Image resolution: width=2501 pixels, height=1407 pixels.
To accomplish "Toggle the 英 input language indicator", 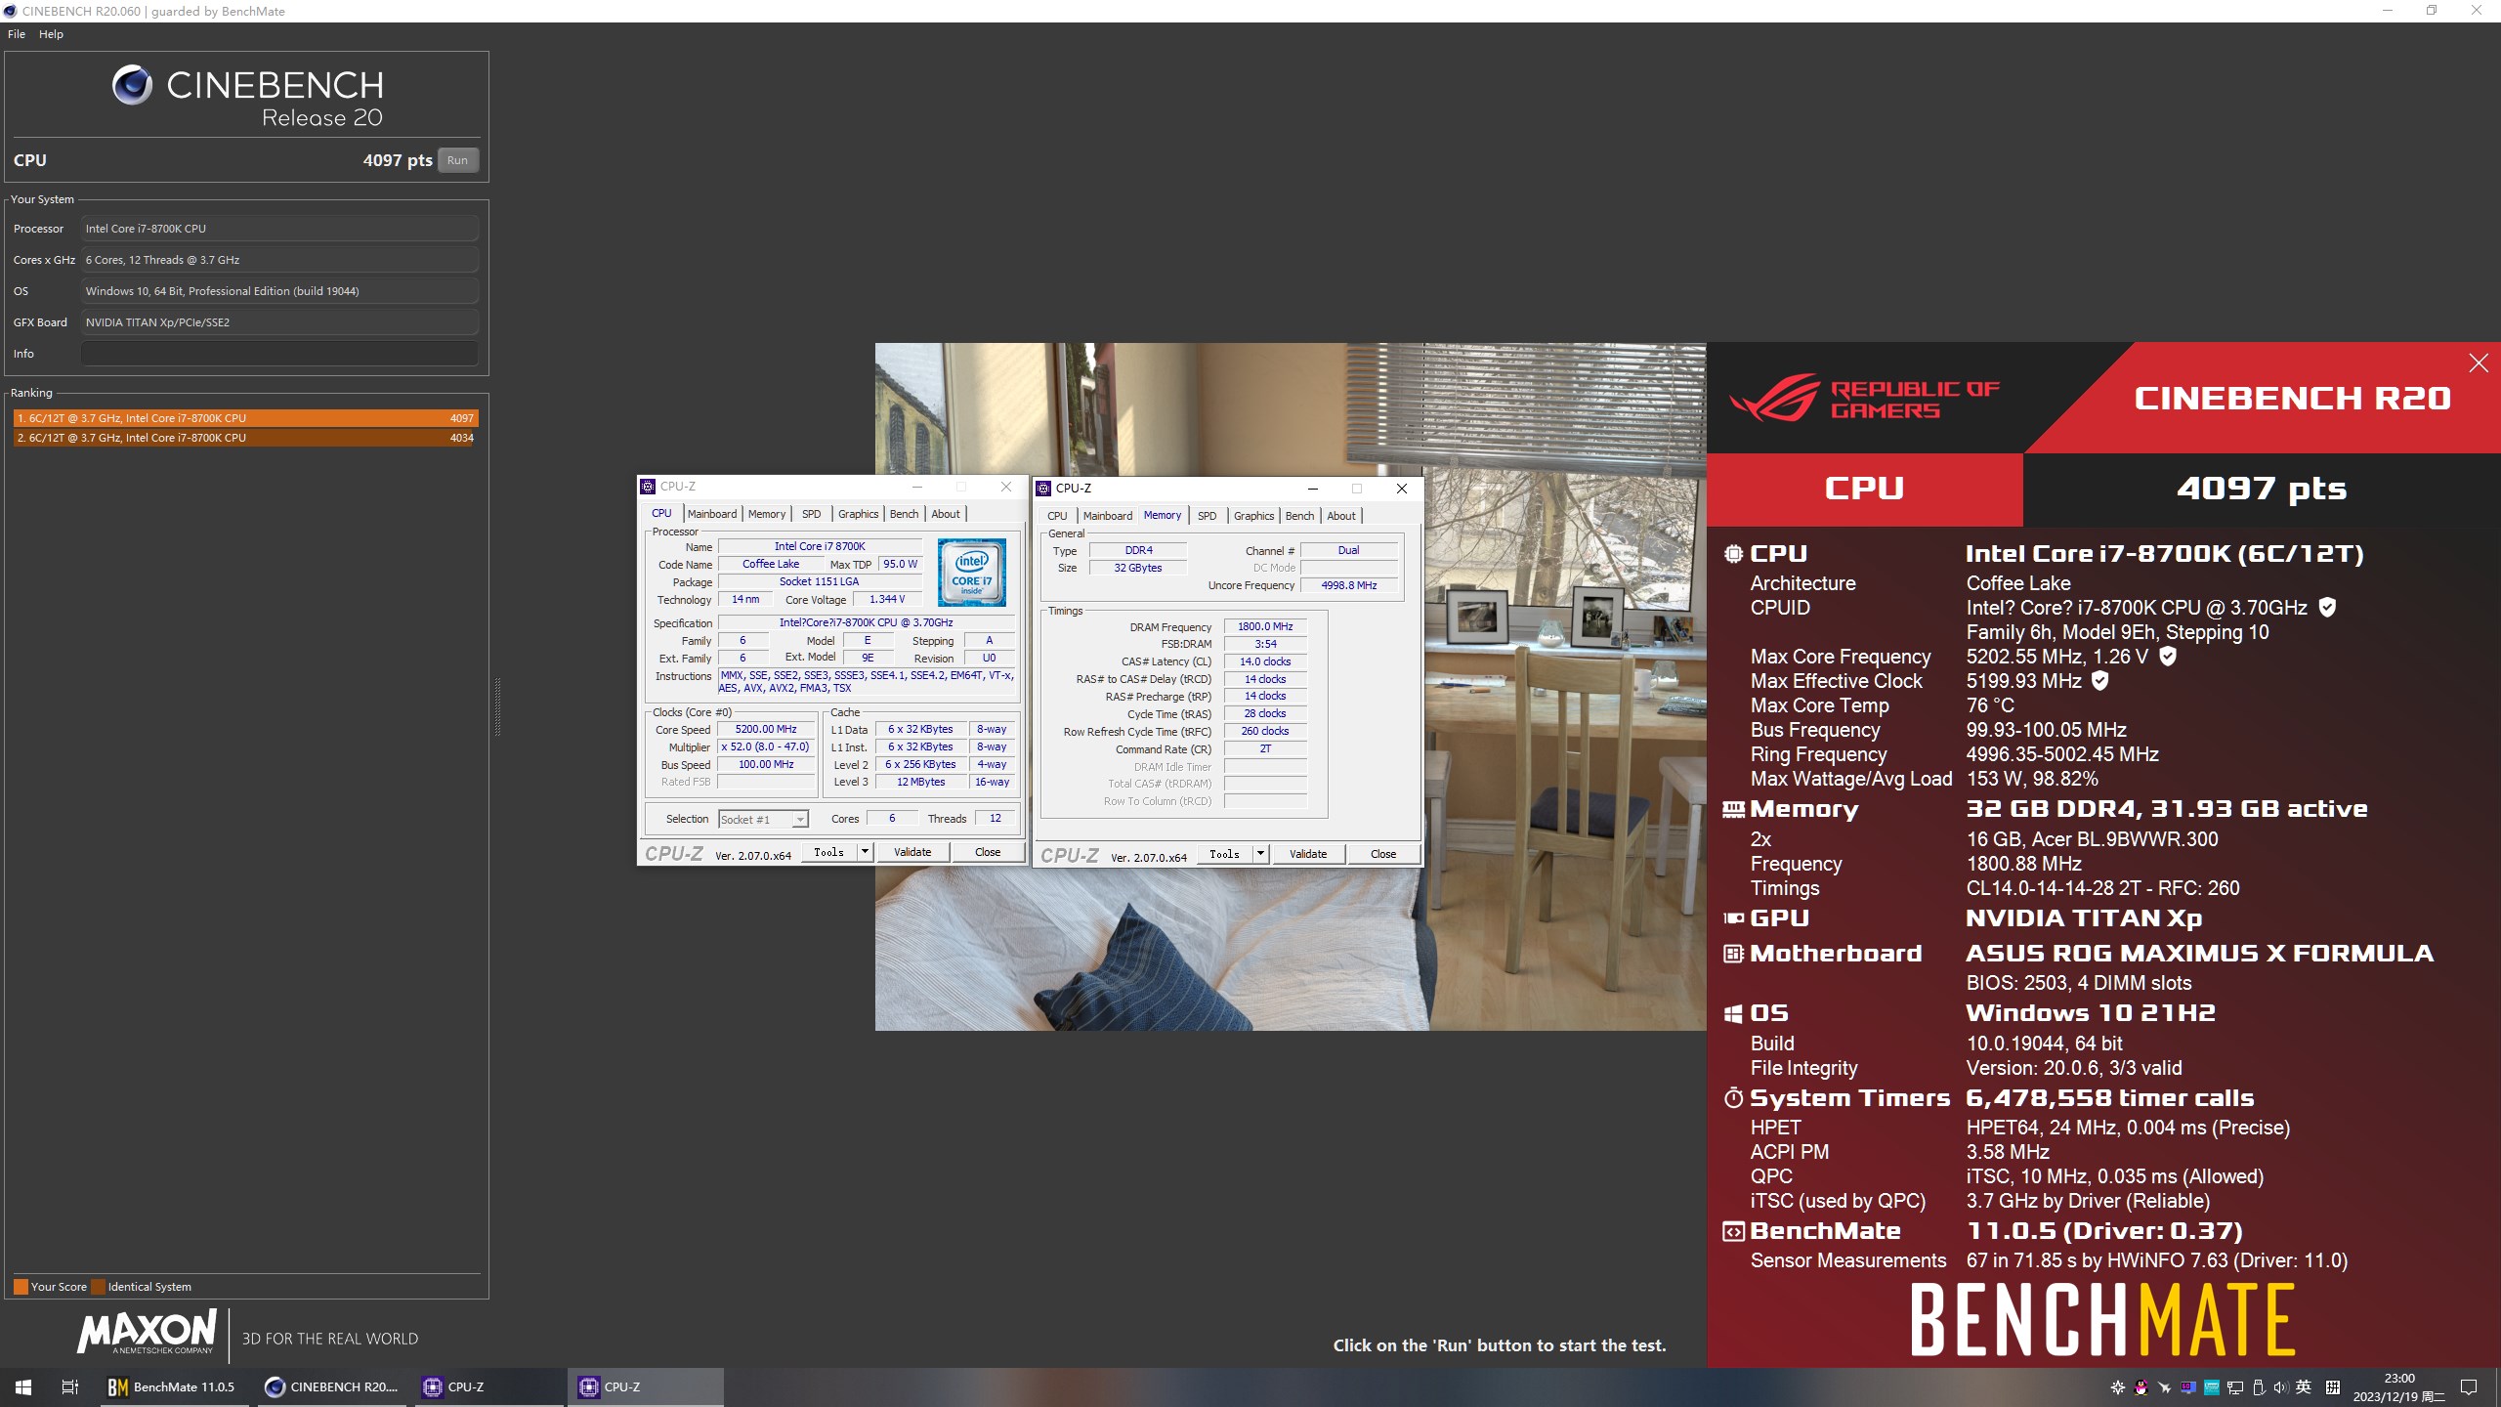I will (x=2304, y=1387).
